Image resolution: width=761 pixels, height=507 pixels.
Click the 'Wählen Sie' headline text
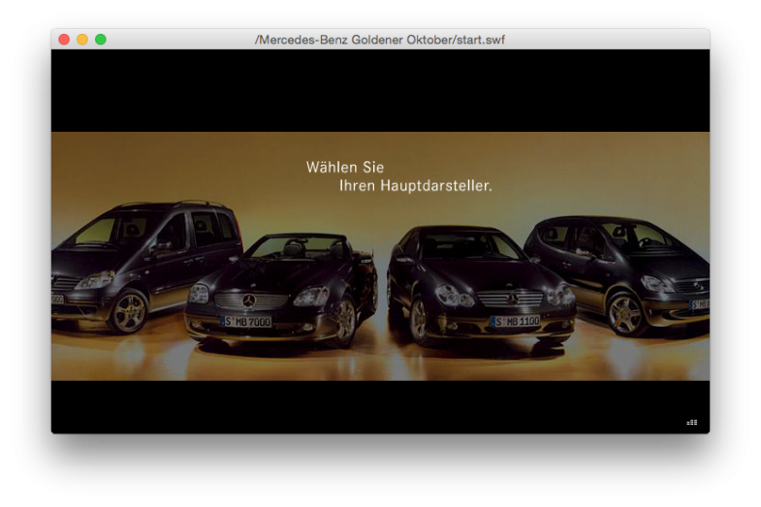pos(345,168)
